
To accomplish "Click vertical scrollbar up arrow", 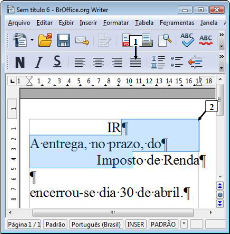I will coord(220,79).
